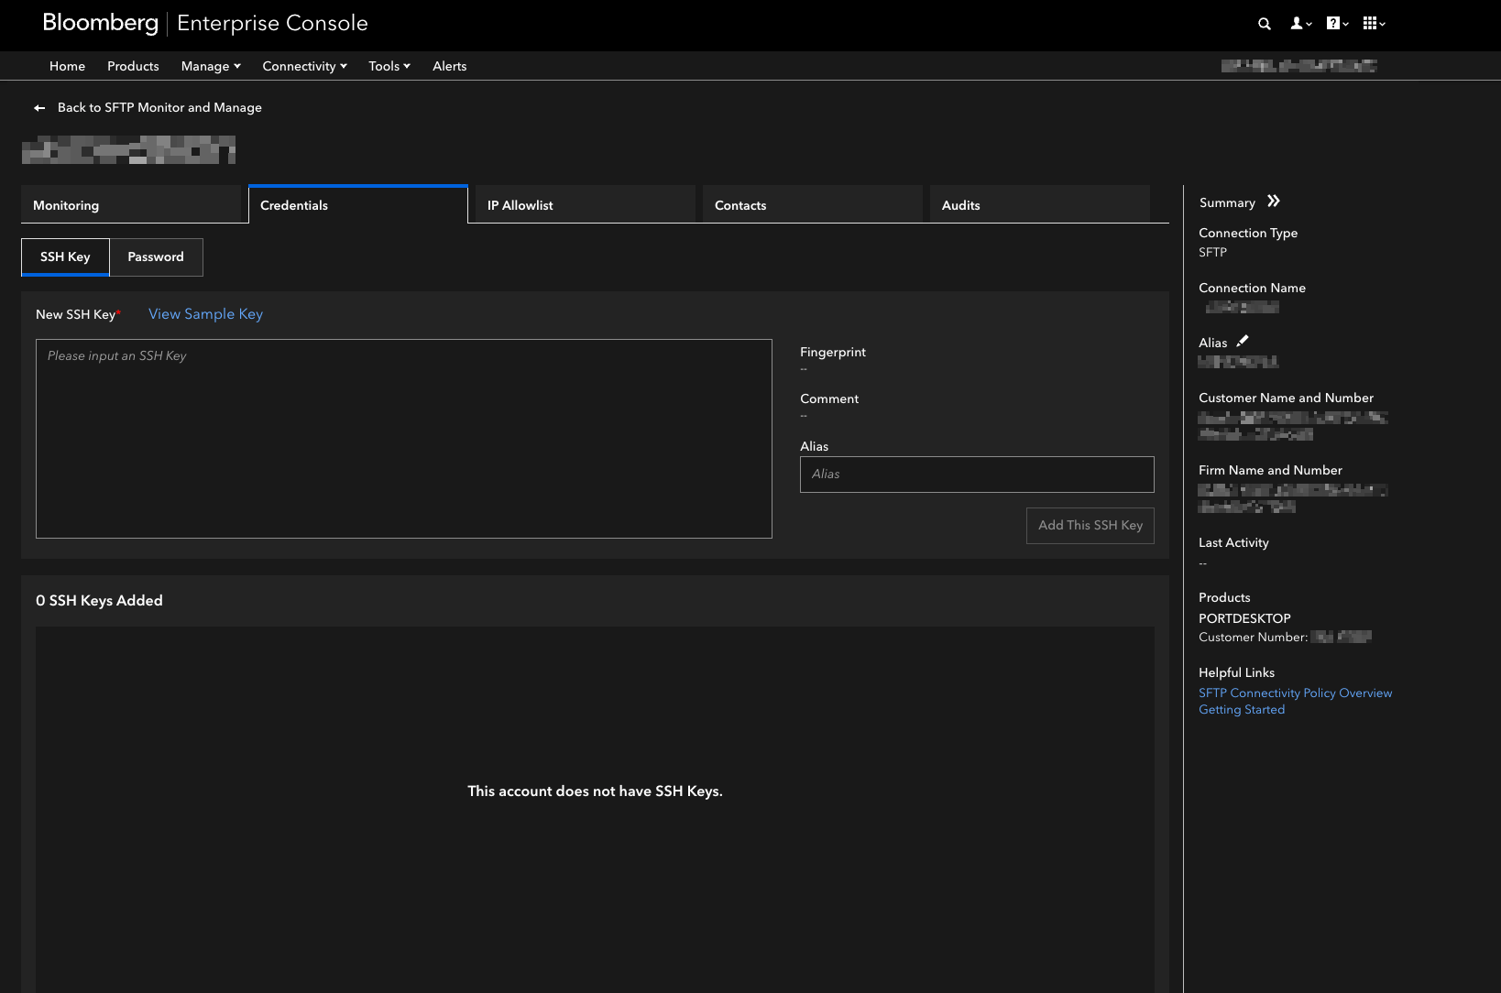
Task: Focus the Alias input field
Action: pyautogui.click(x=977, y=475)
